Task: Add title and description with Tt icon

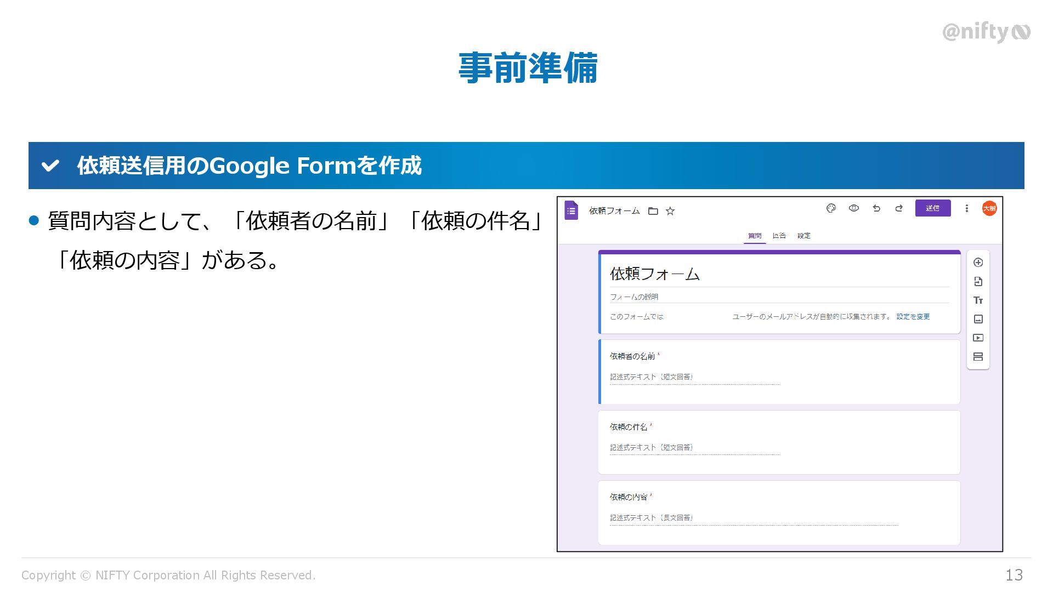Action: coord(978,300)
